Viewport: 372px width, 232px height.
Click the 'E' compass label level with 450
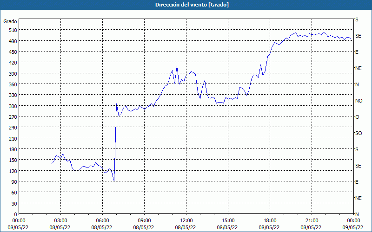tap(357, 52)
